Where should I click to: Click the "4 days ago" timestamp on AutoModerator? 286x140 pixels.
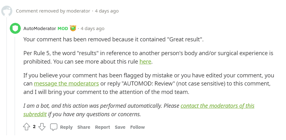(92, 29)
